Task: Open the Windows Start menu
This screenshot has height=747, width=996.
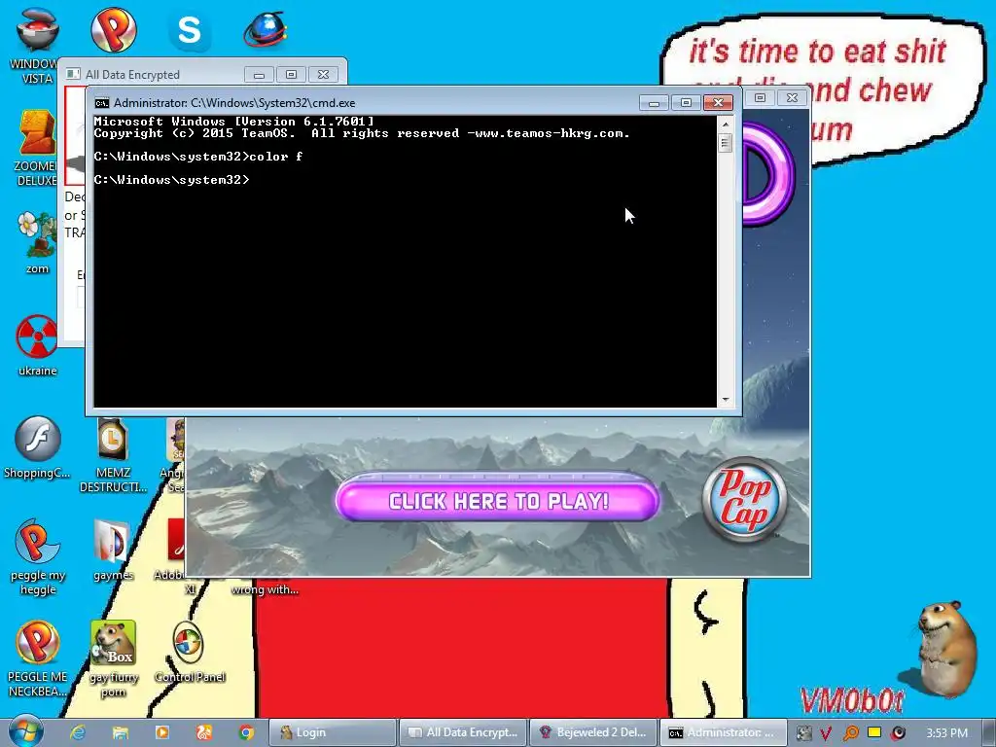Action: click(26, 732)
